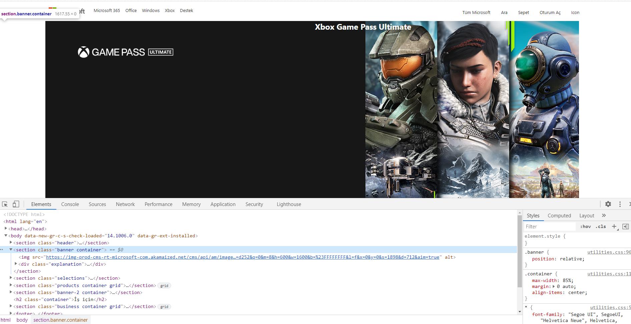
Task: Show more Styles pane tabs chevron
Action: (604, 215)
